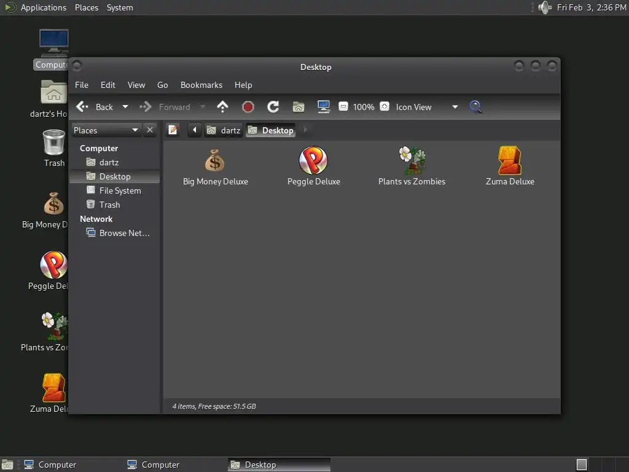Click the show desktop panel icon
This screenshot has height=472, width=629.
pyautogui.click(x=7, y=465)
